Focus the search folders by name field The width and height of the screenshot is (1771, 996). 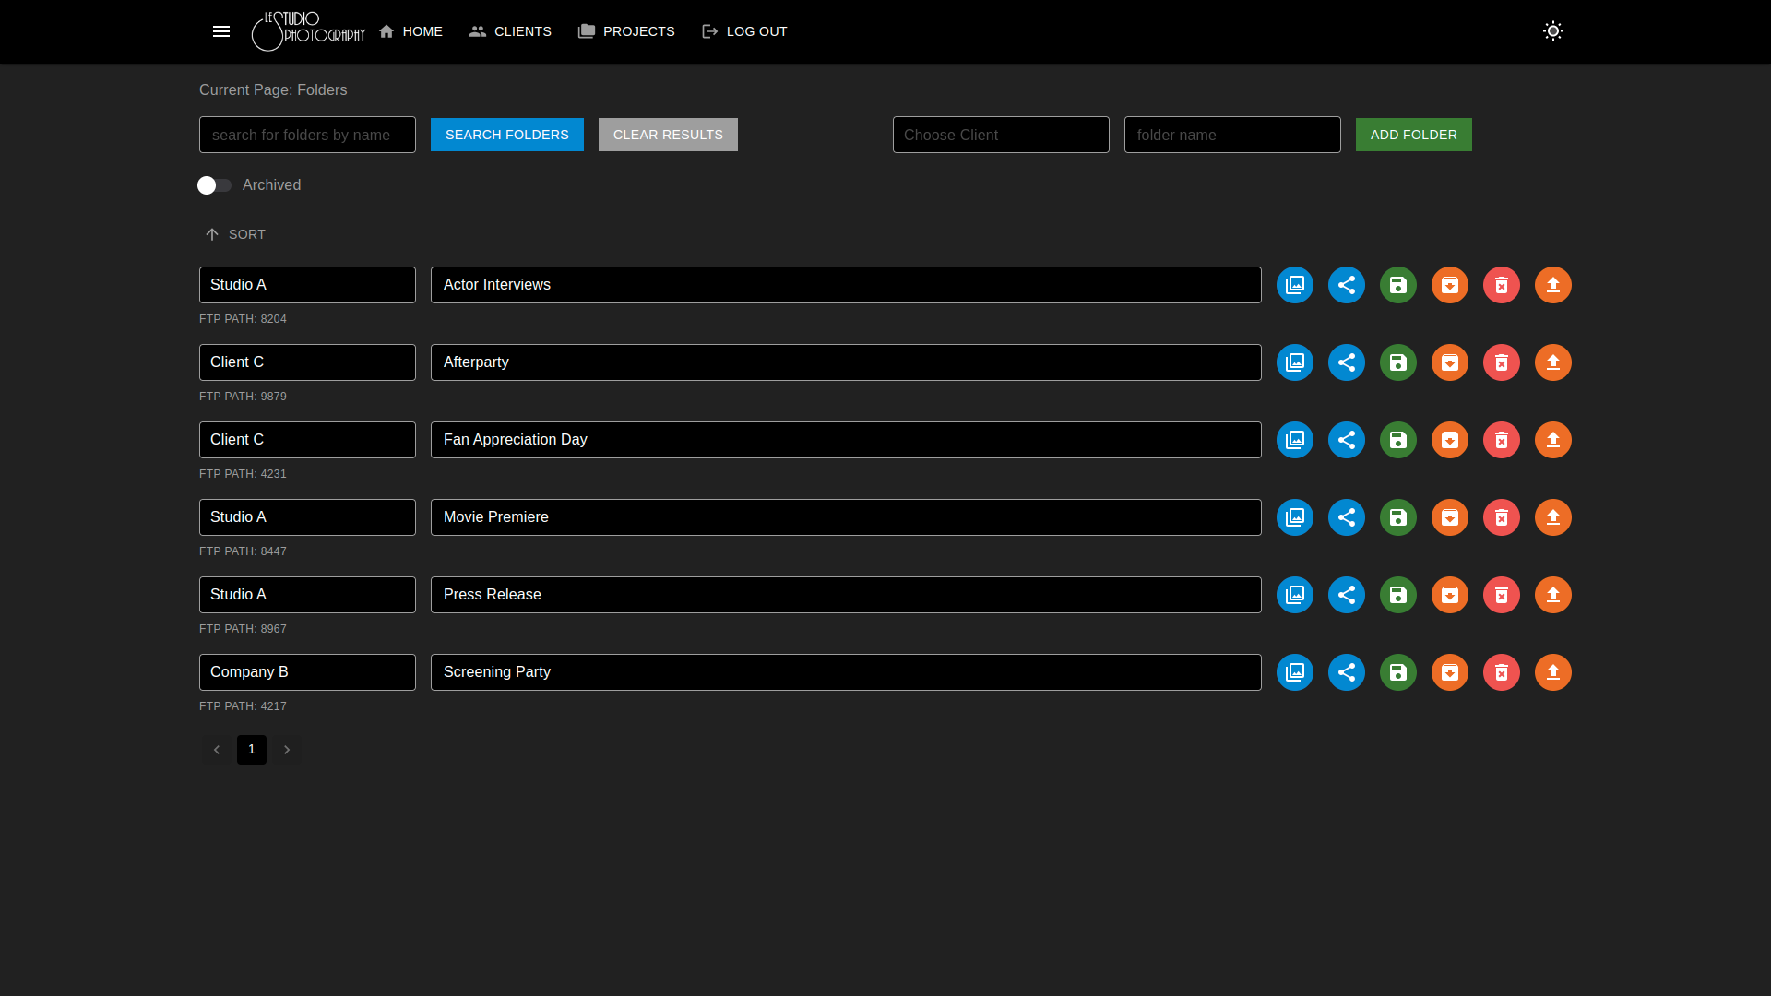pyautogui.click(x=307, y=135)
